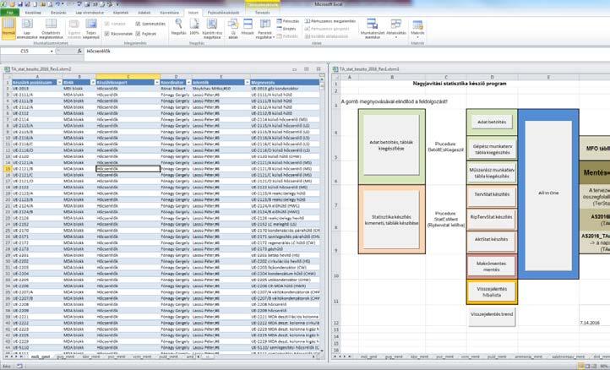Open the Képletek ribbon tab

pyautogui.click(x=121, y=13)
